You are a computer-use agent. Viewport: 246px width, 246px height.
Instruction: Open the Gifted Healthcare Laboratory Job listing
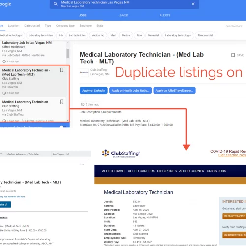click(33, 52)
